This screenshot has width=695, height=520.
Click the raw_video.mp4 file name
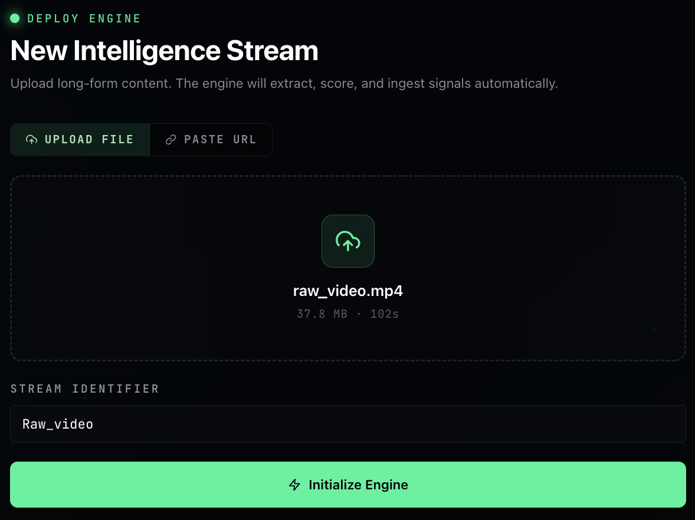tap(348, 291)
